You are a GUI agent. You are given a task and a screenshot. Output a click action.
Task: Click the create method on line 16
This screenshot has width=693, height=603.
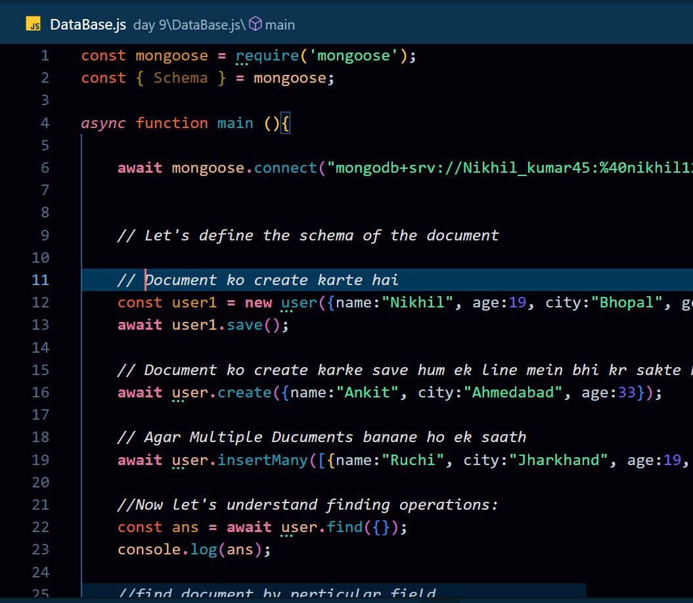[244, 392]
